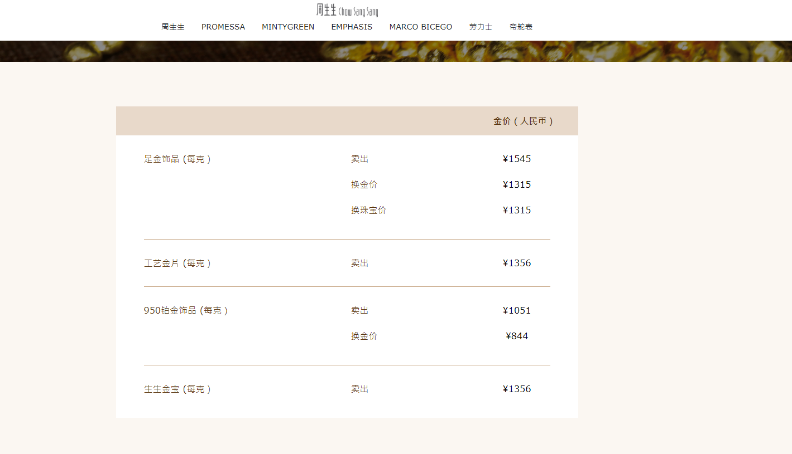792x454 pixels.
Task: Visit the MARCO BICEGO brand link
Action: (x=421, y=27)
